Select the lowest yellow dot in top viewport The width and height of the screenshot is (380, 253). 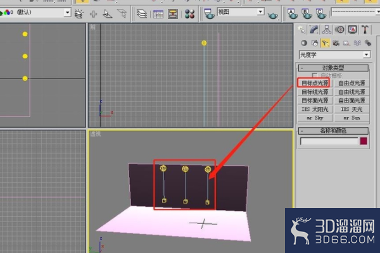pos(25,78)
